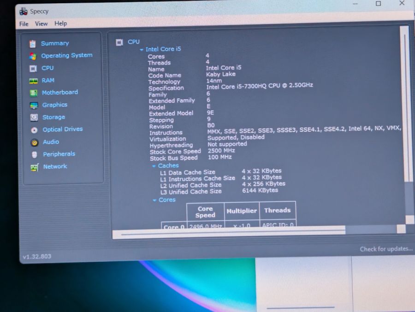This screenshot has width=415, height=312.
Task: Open the Audio section label
Action: (51, 142)
